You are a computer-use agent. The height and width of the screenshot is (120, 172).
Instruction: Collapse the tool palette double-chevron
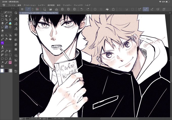(x=1, y=8)
